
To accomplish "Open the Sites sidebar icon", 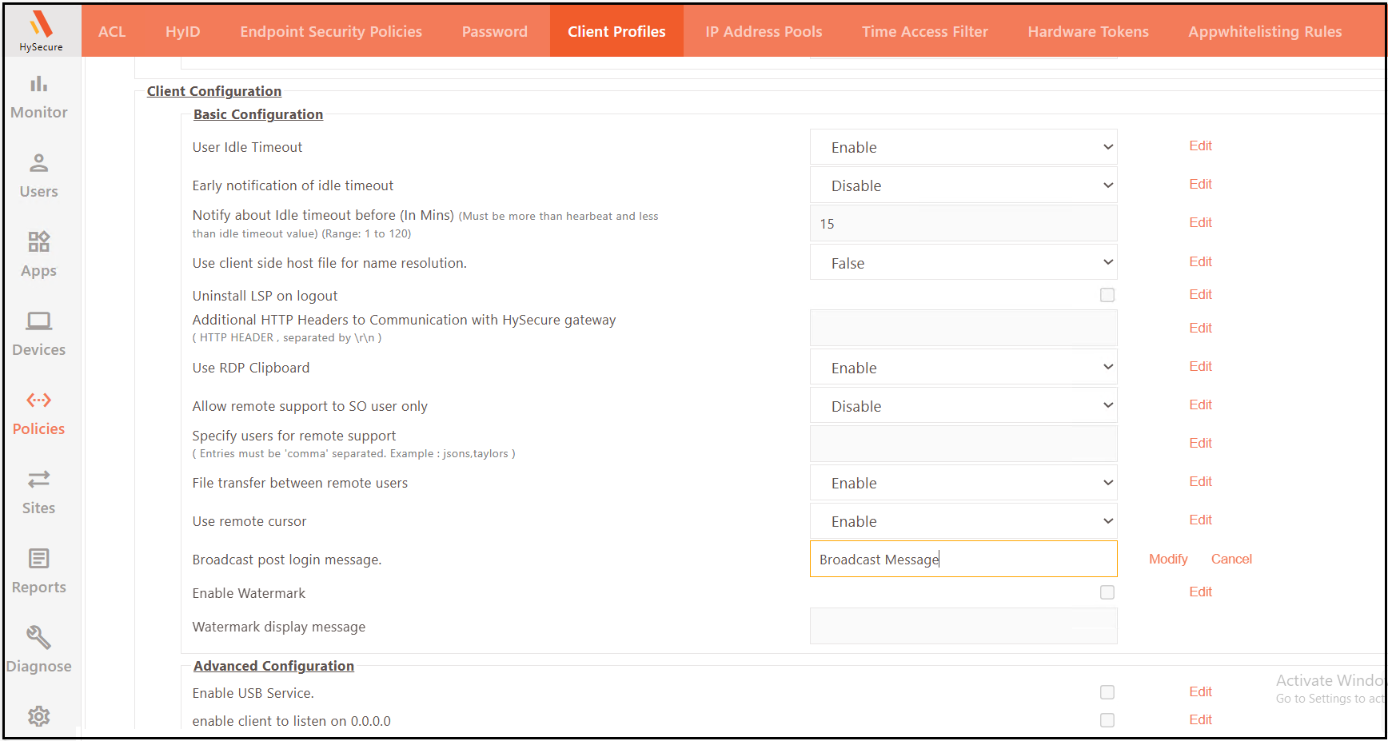I will click(38, 479).
